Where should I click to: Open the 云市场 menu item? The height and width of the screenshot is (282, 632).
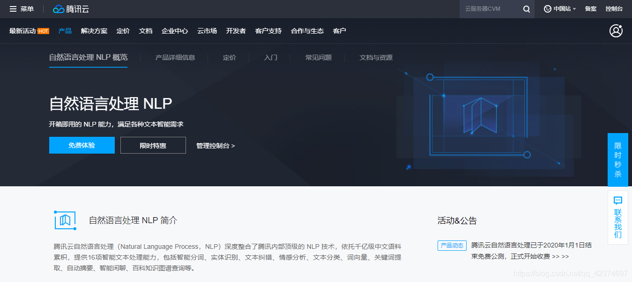207,31
